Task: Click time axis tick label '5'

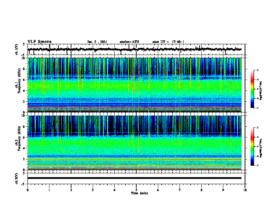Action: click(x=136, y=190)
